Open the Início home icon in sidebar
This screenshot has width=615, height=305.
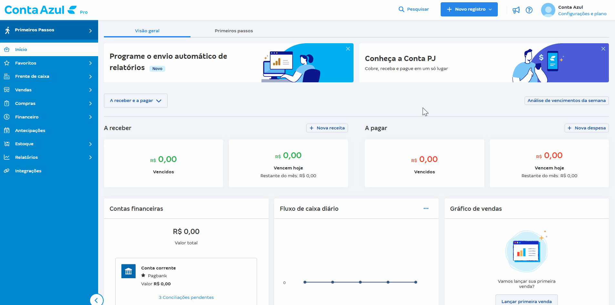click(7, 49)
